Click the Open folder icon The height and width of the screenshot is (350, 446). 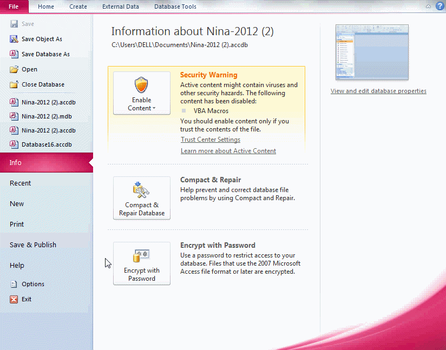(x=14, y=69)
